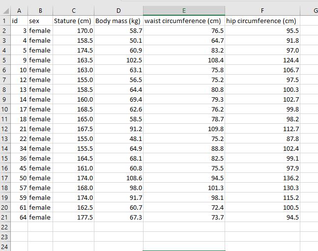Select body mass cell 98.0

118,188
